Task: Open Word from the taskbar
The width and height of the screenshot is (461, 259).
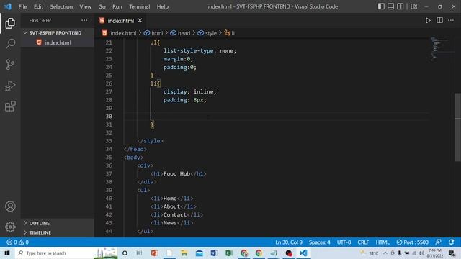Action: [x=214, y=253]
